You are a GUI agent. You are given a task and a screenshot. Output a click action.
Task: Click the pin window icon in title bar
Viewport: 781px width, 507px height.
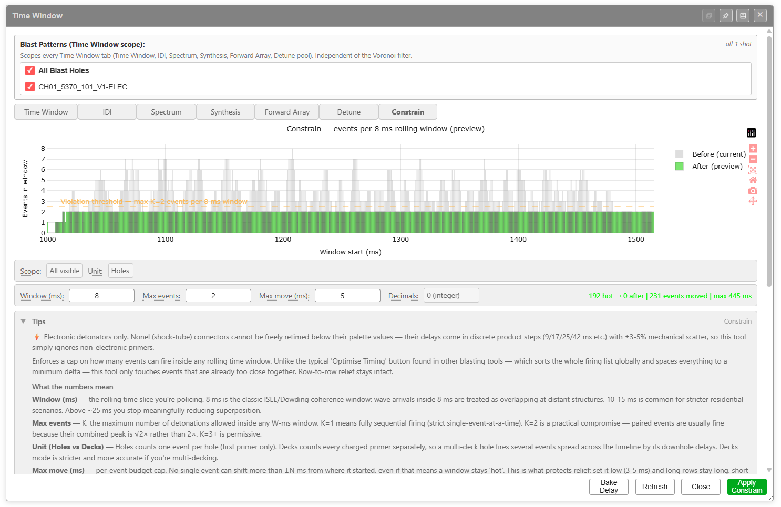click(x=726, y=16)
